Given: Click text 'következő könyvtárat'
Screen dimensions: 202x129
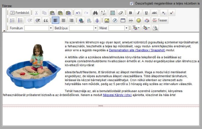Looking at the screenshot, I should [x=80, y=65].
